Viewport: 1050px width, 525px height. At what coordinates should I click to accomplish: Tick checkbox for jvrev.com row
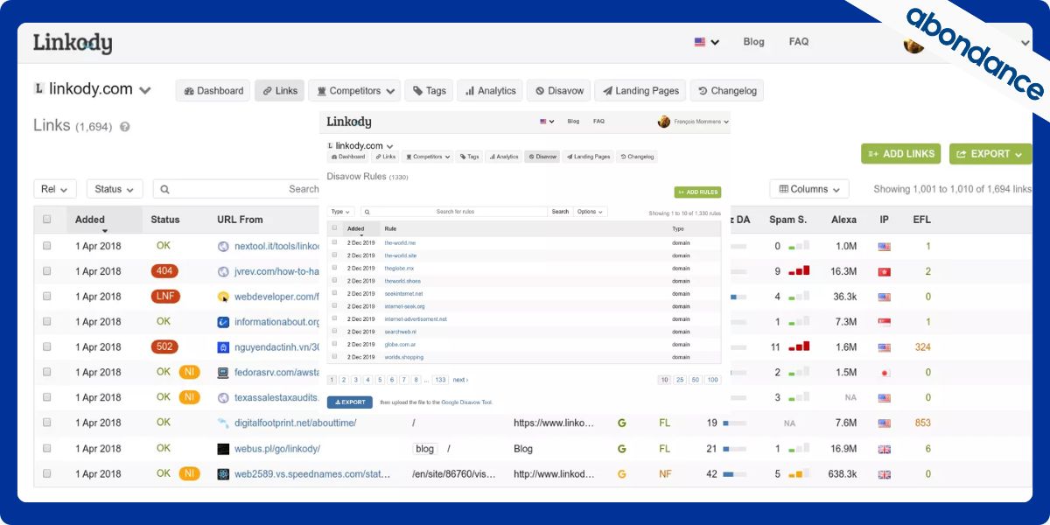[x=47, y=272]
